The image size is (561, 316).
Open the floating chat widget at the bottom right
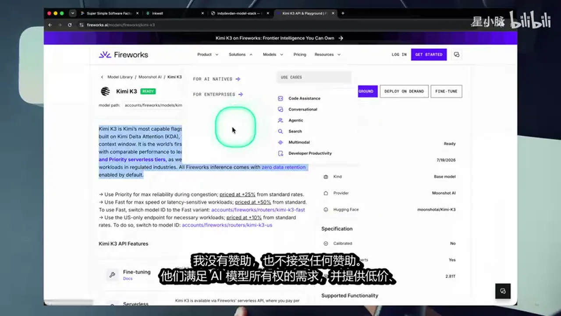click(x=503, y=291)
